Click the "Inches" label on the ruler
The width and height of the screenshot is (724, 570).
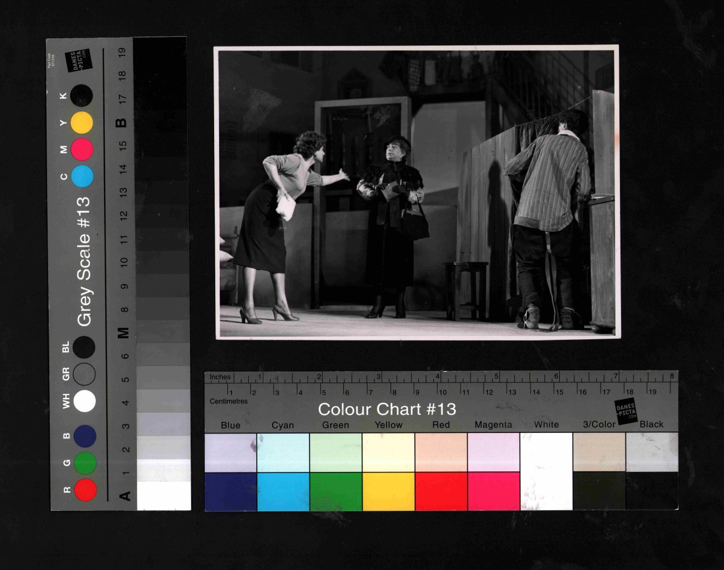pos(220,377)
